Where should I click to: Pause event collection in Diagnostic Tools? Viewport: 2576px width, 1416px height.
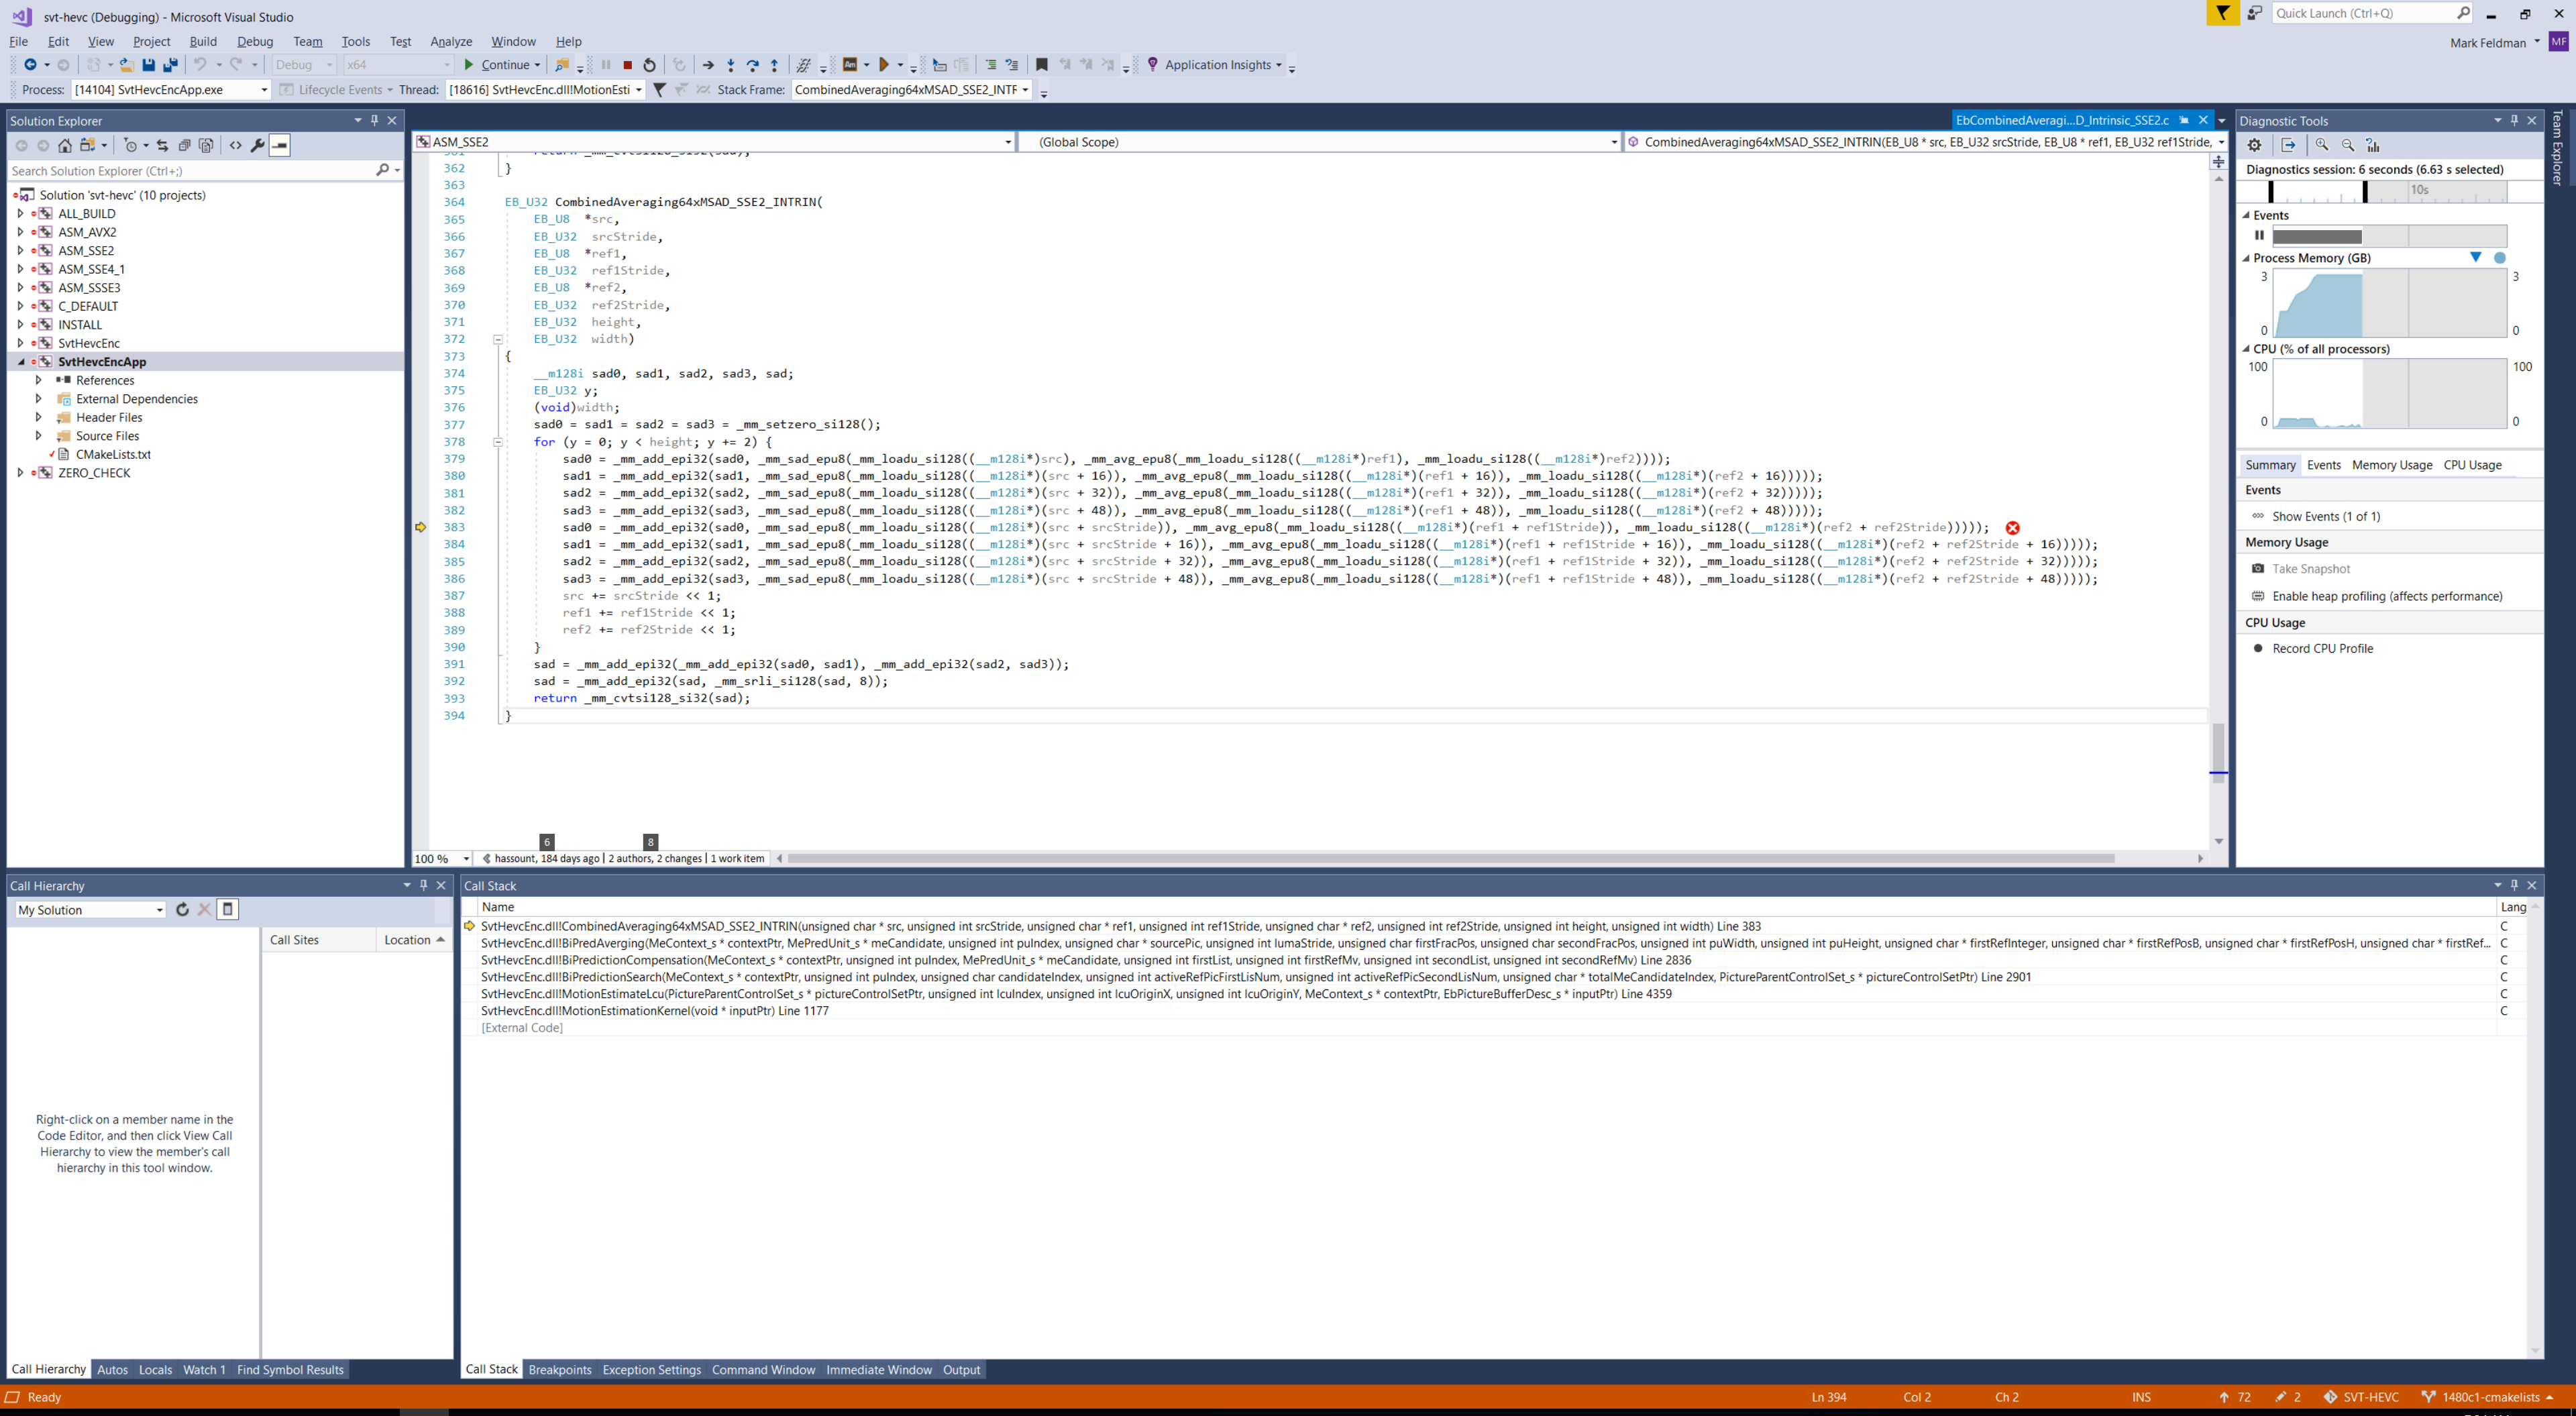pos(2259,235)
